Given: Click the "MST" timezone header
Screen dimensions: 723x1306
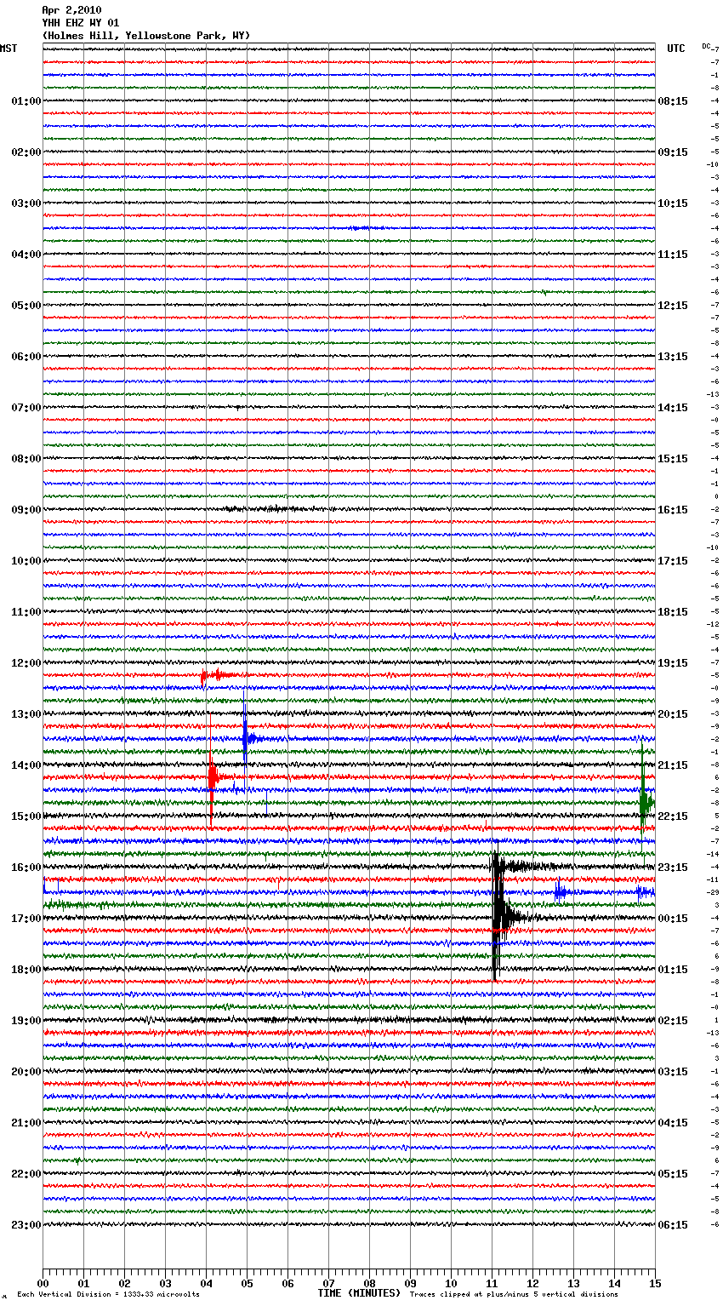Looking at the screenshot, I should click(9, 49).
